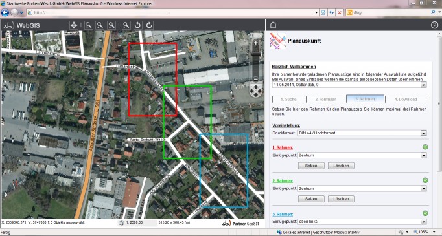This screenshot has width=442, height=236.
Task: Click Löschen button for 2. Rahmen
Action: pos(341,199)
